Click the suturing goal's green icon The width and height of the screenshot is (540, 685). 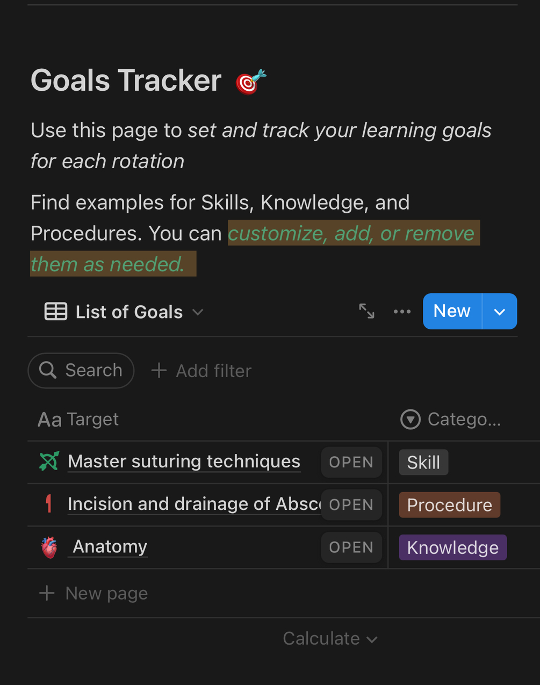49,462
